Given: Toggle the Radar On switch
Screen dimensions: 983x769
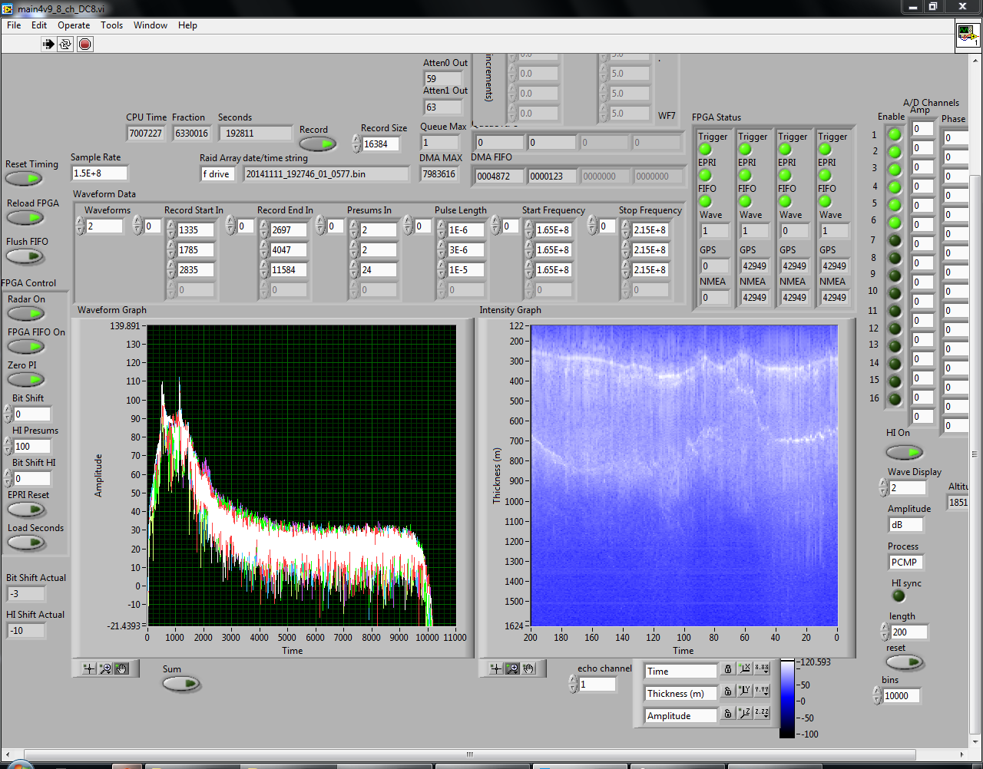Looking at the screenshot, I should [26, 314].
